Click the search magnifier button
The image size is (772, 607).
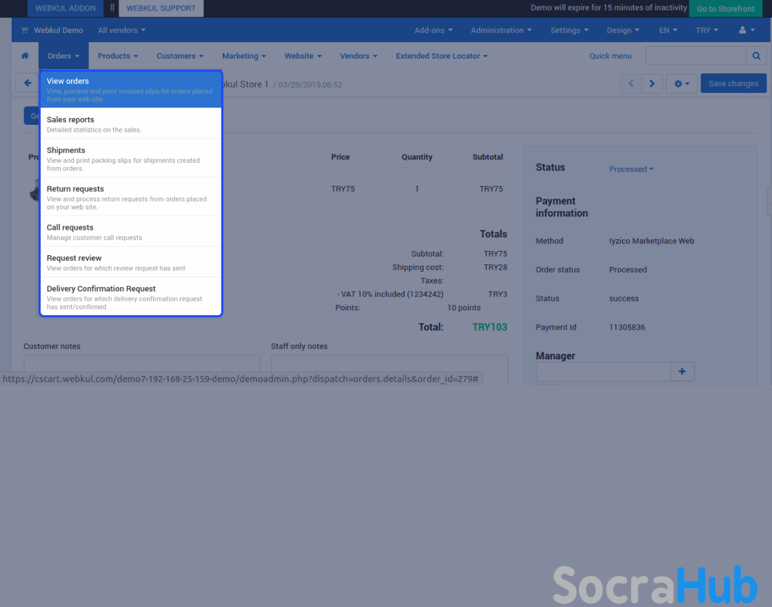(756, 56)
